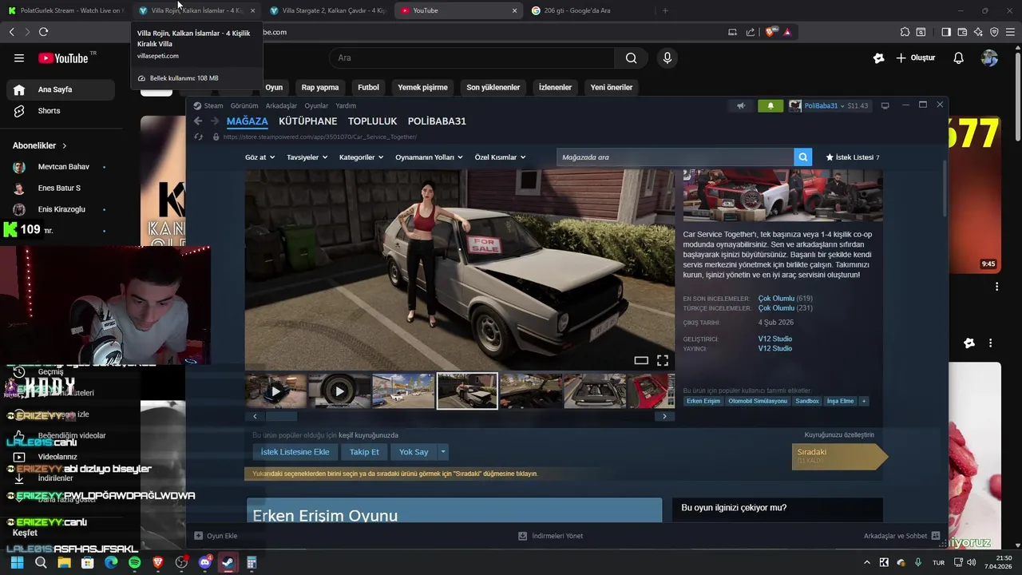Open Brave Wallet icon in toolbar

pos(962,32)
